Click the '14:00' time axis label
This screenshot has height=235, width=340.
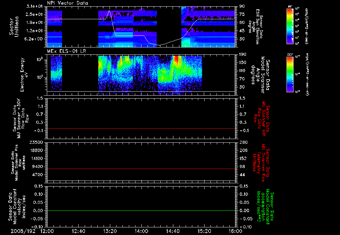[141, 231]
